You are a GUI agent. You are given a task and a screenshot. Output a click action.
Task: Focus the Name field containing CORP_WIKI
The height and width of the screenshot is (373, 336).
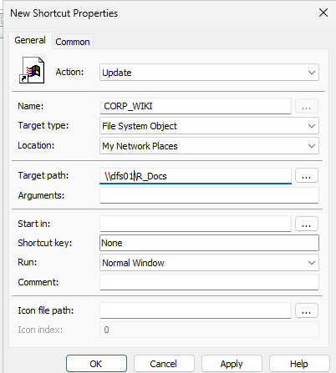click(x=196, y=106)
